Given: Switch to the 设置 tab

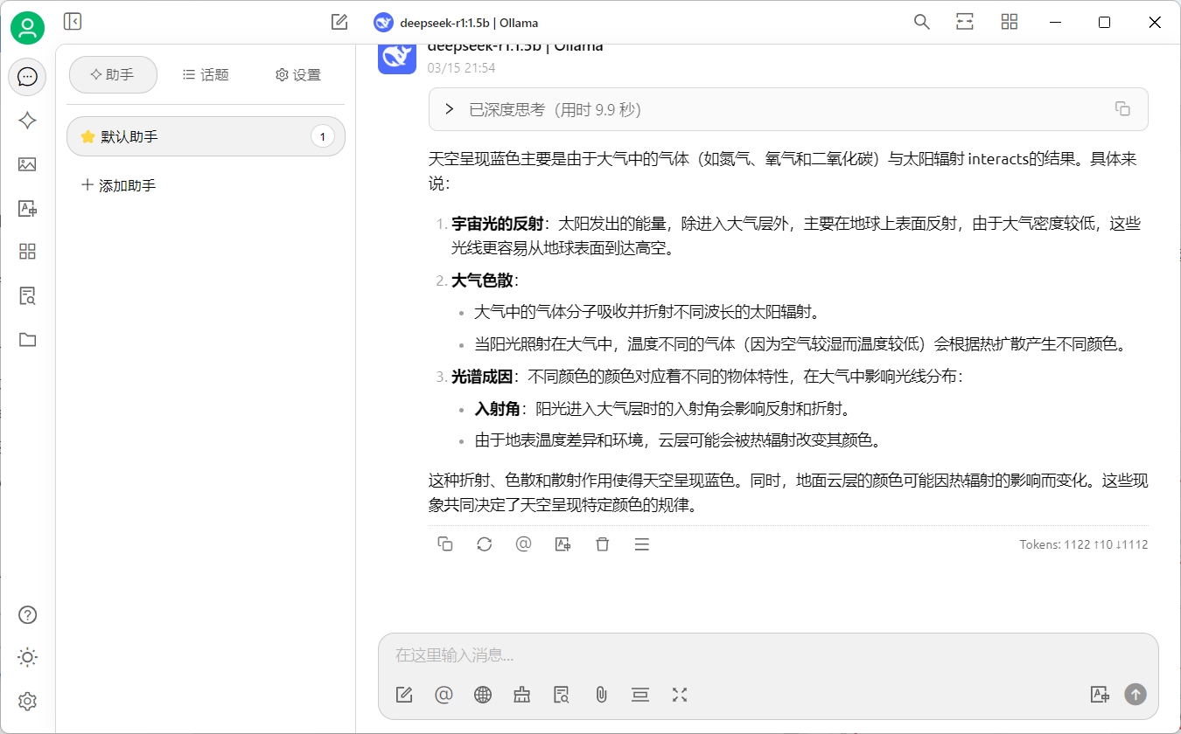Looking at the screenshot, I should (x=298, y=75).
